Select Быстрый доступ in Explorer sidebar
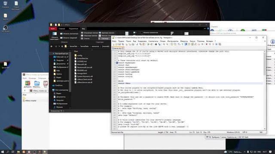The height and width of the screenshot is (154, 275). (x=61, y=53)
